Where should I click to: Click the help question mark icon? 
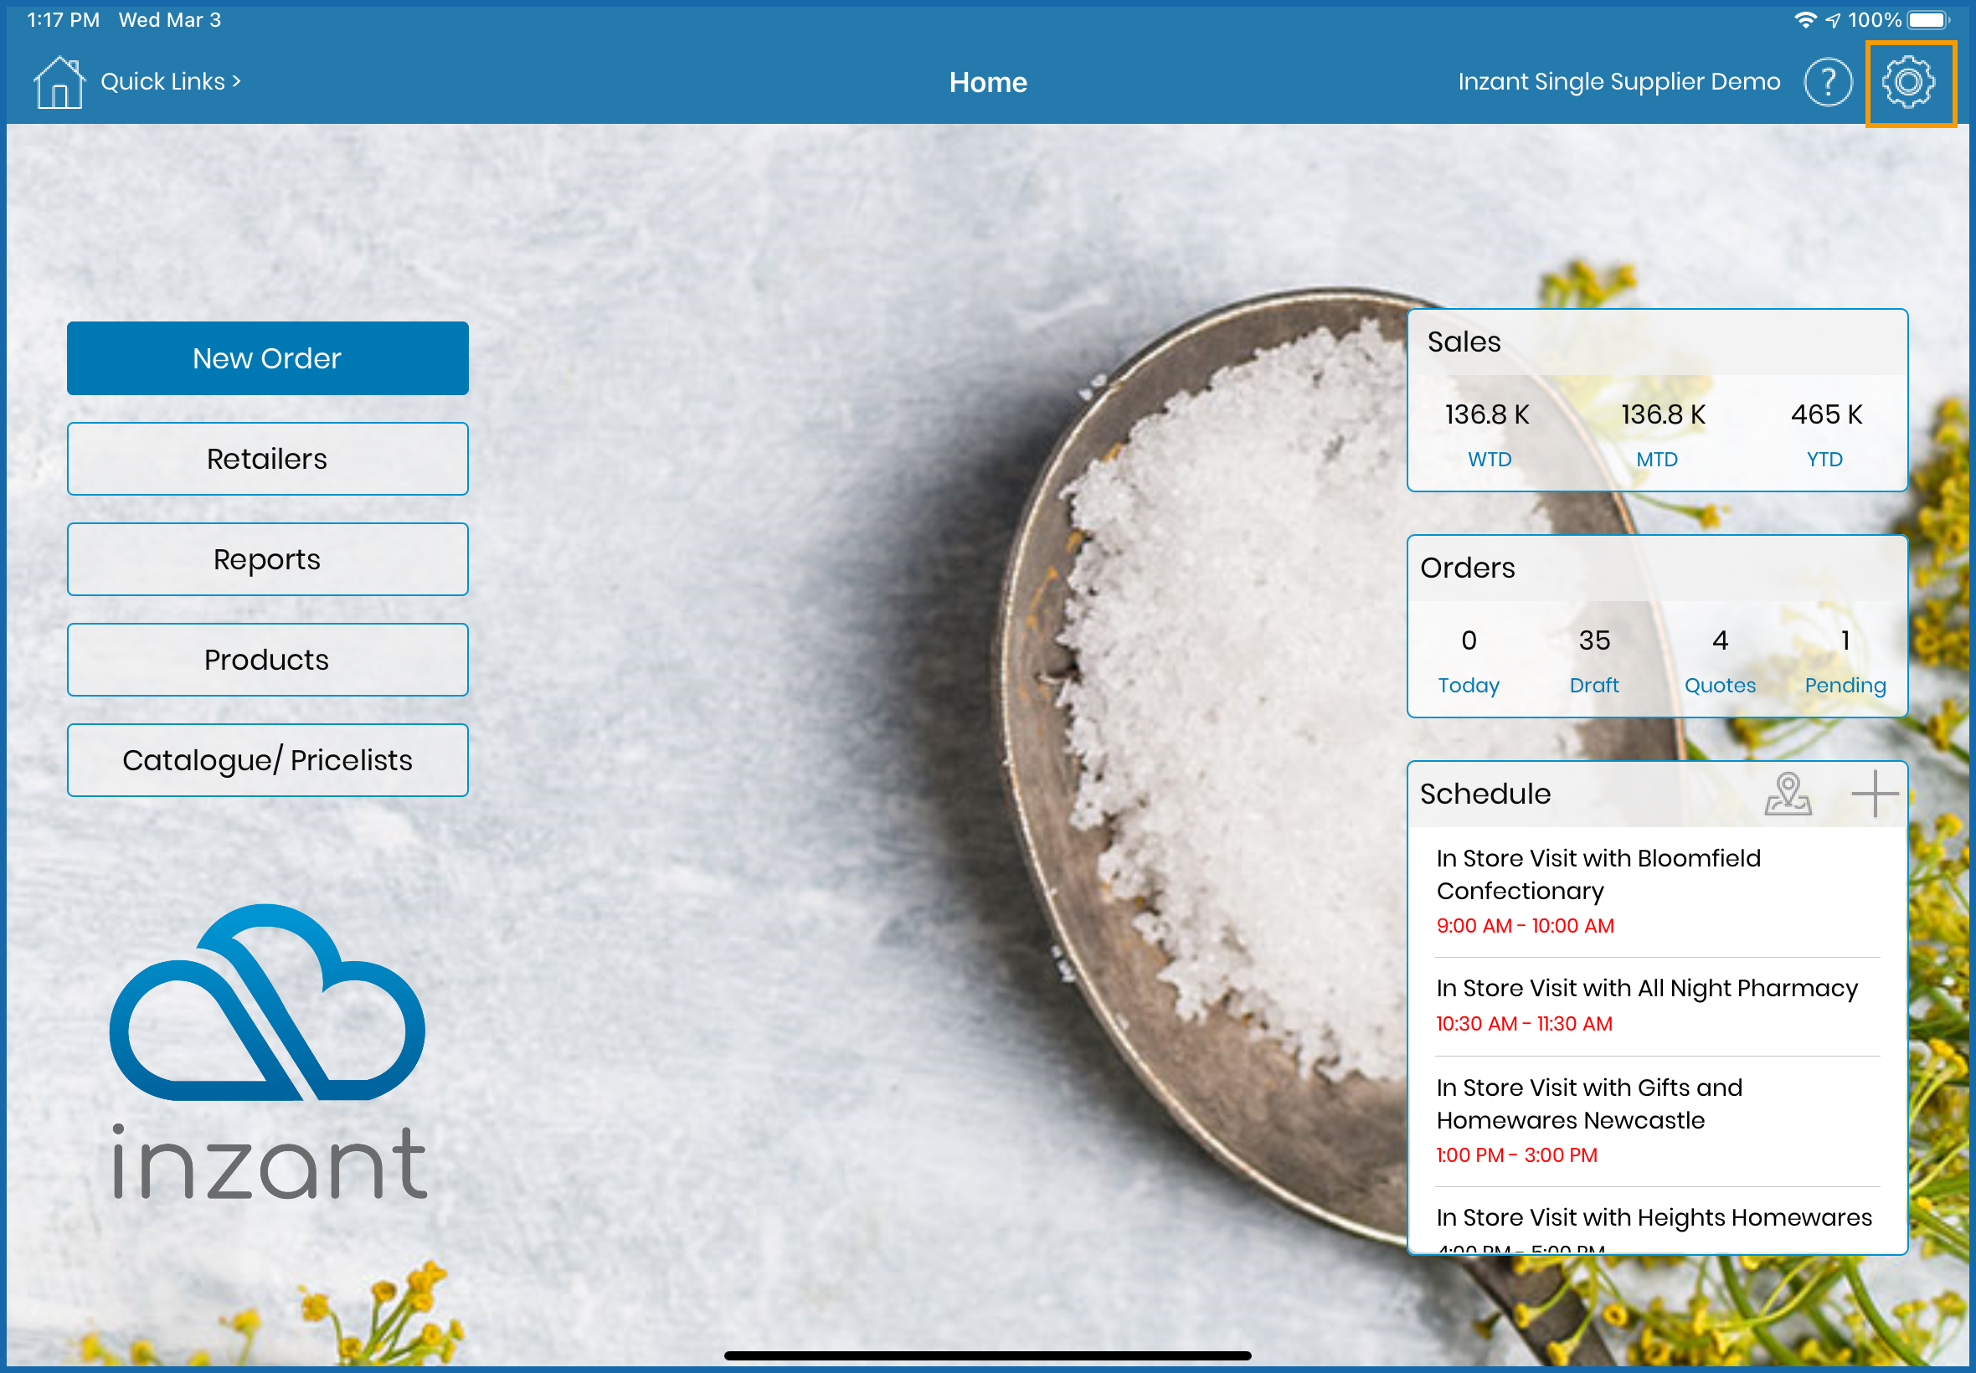point(1827,83)
